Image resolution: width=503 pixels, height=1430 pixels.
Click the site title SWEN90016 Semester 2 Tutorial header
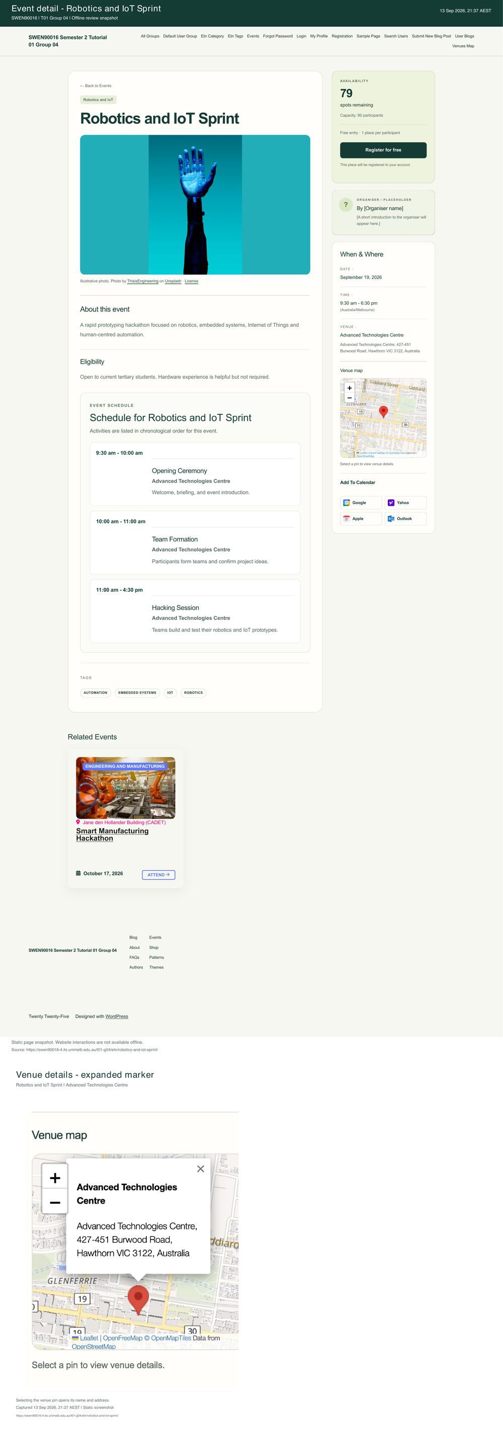[x=68, y=41]
